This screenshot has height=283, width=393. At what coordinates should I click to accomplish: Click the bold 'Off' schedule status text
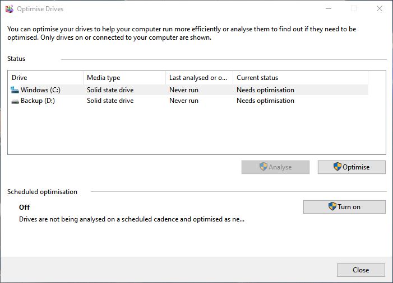pos(24,207)
